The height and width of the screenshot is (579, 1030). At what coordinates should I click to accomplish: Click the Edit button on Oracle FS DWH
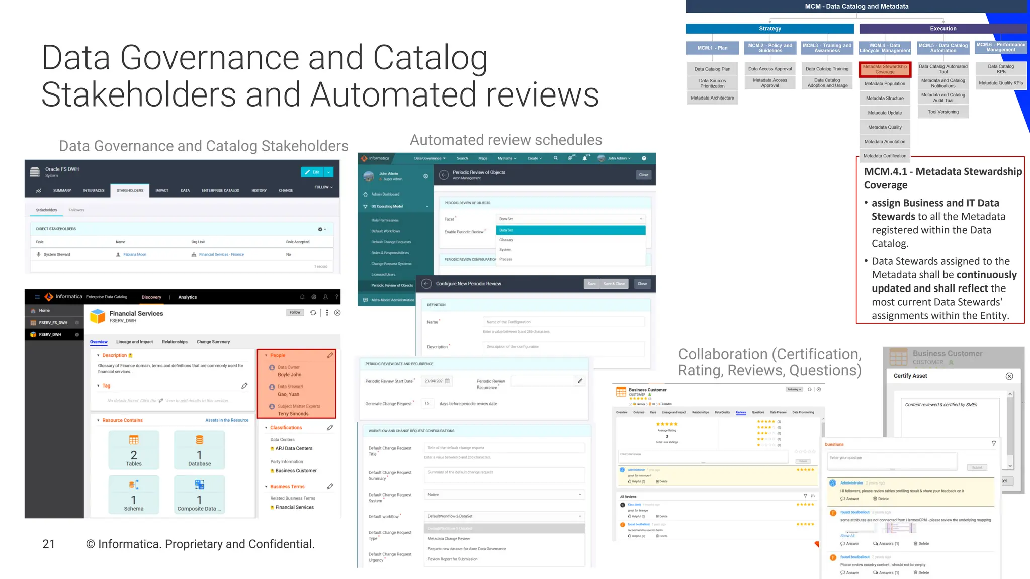[x=312, y=172]
